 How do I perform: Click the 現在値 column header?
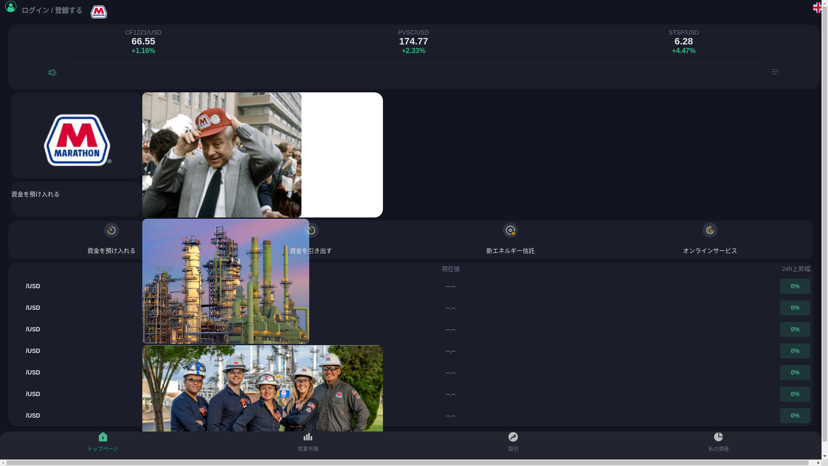451,269
